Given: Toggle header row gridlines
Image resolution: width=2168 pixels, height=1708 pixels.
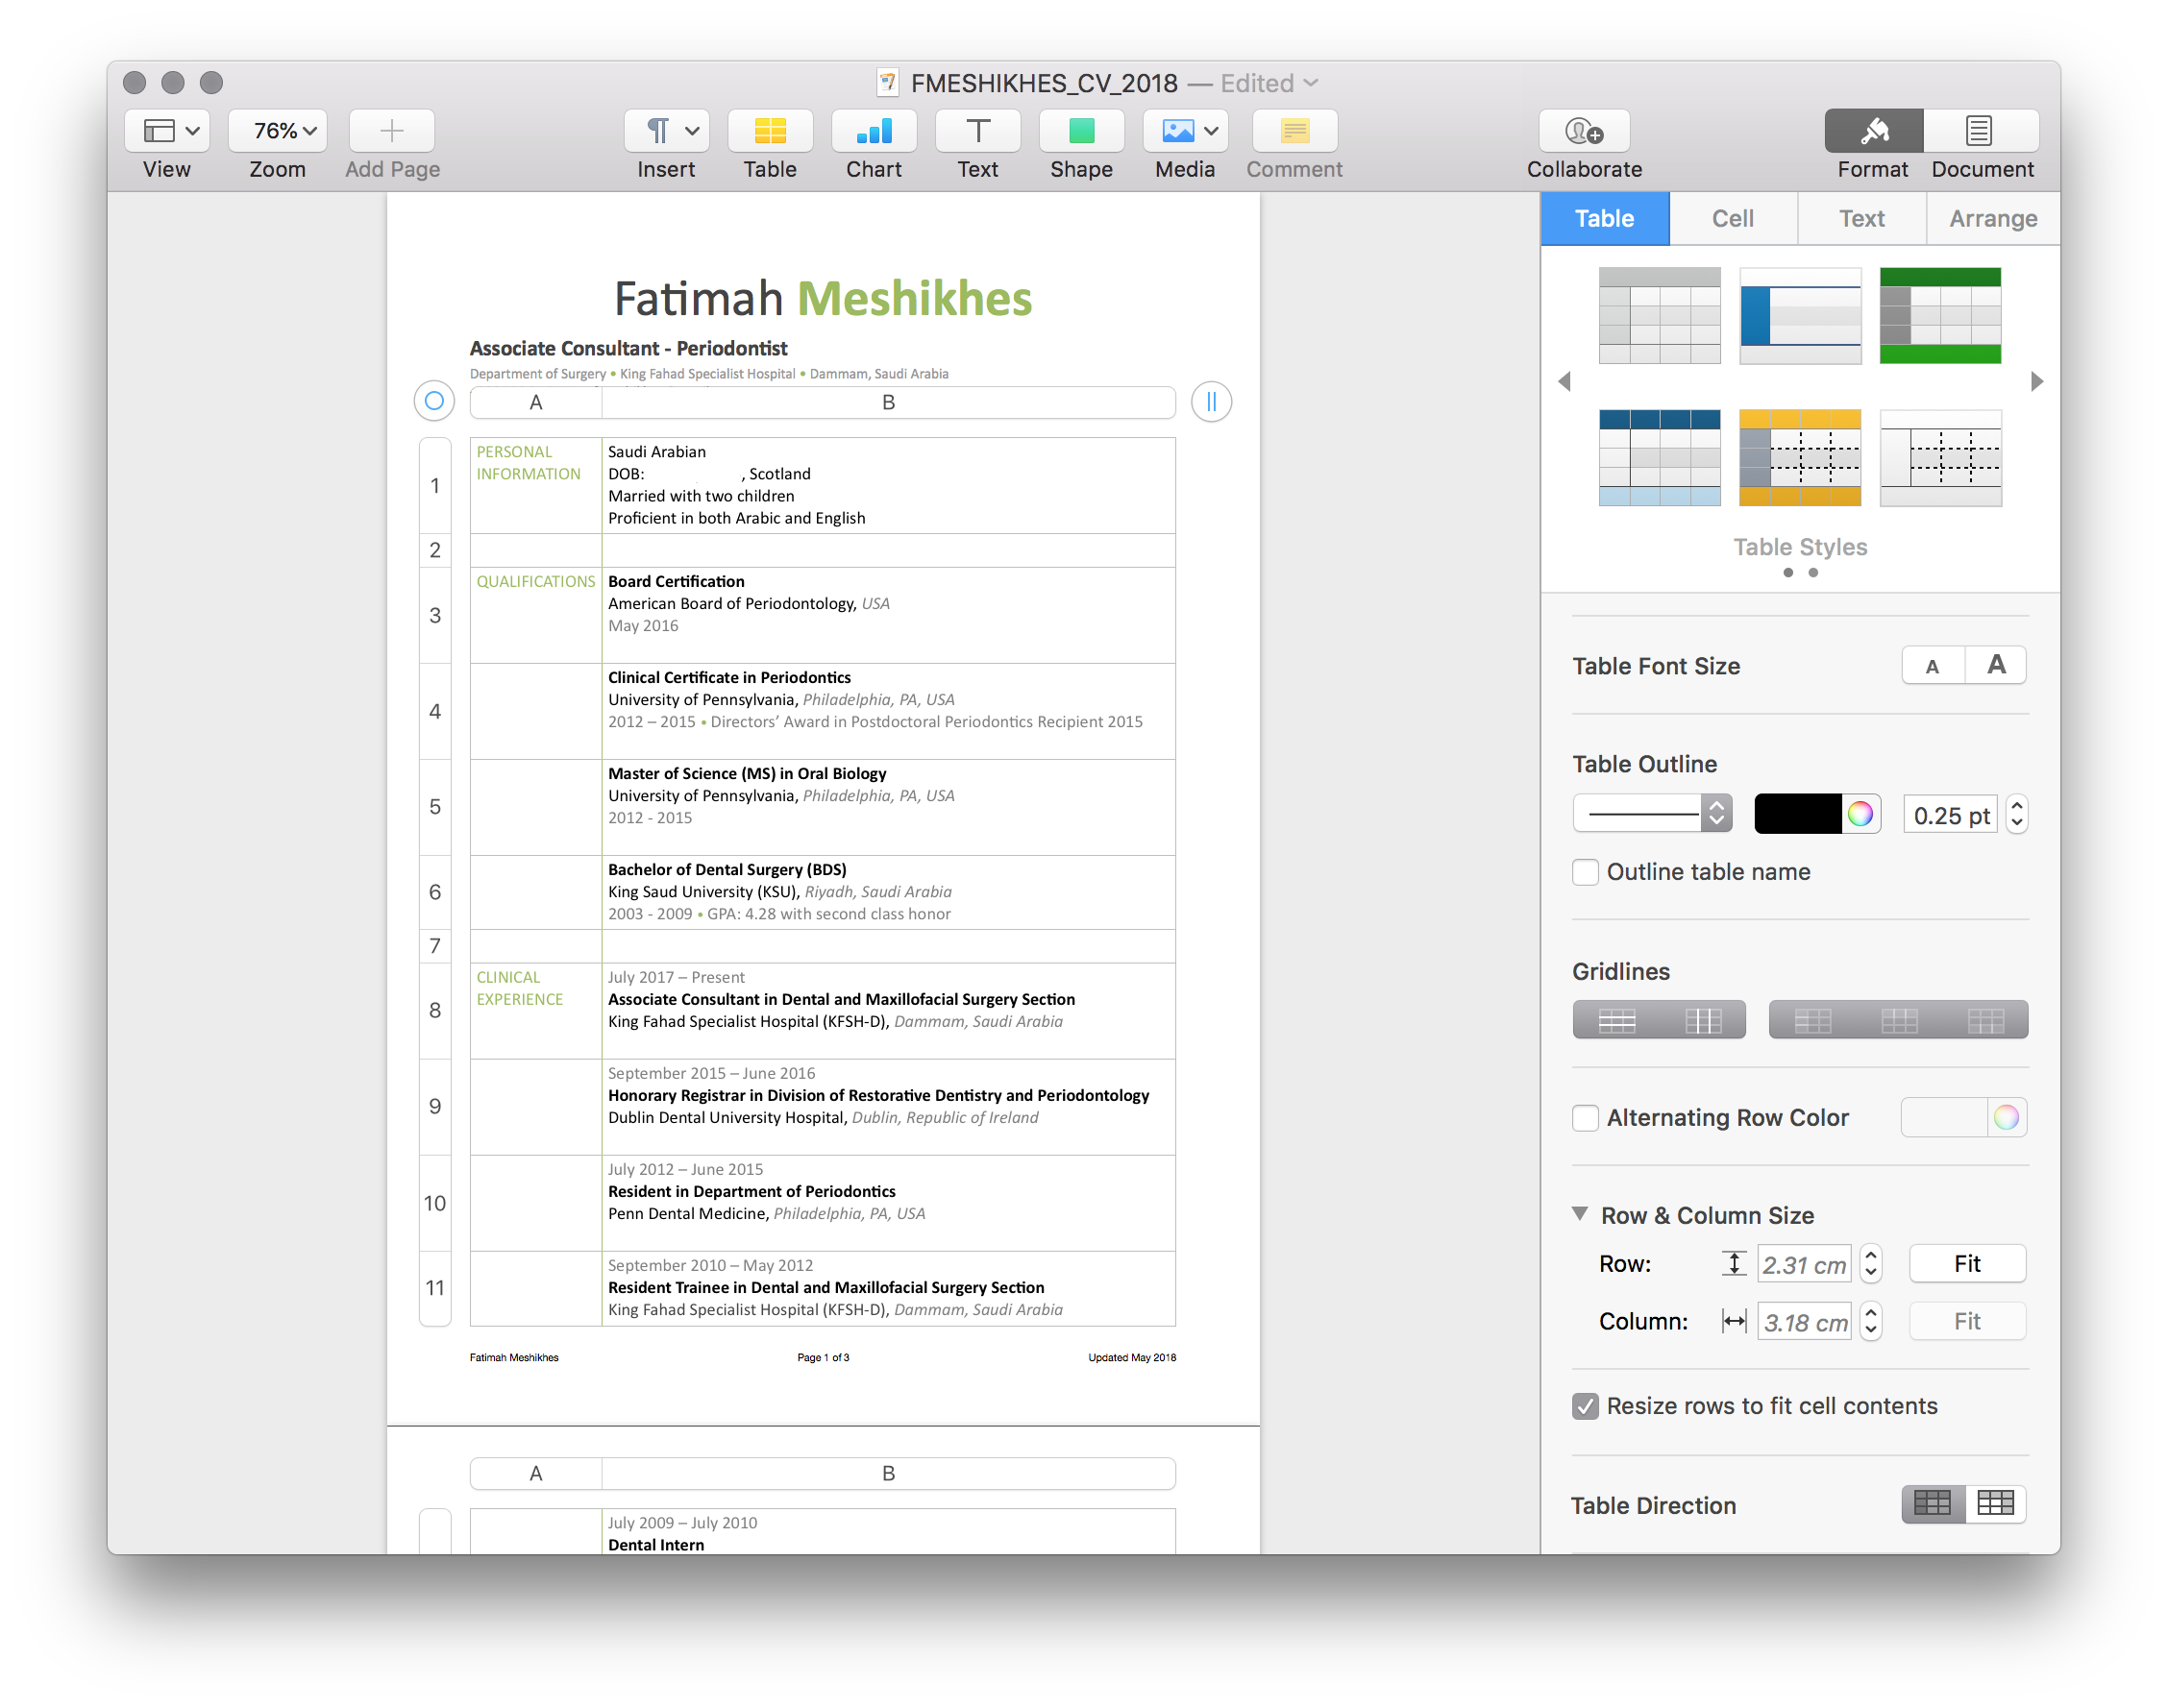Looking at the screenshot, I should 1899,1019.
